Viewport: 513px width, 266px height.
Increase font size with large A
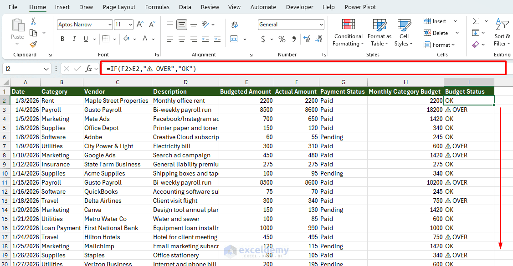click(140, 25)
